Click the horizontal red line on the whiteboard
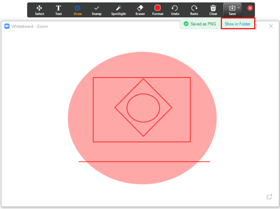 coord(144,162)
